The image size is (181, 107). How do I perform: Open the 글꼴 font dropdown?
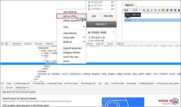pos(127,10)
